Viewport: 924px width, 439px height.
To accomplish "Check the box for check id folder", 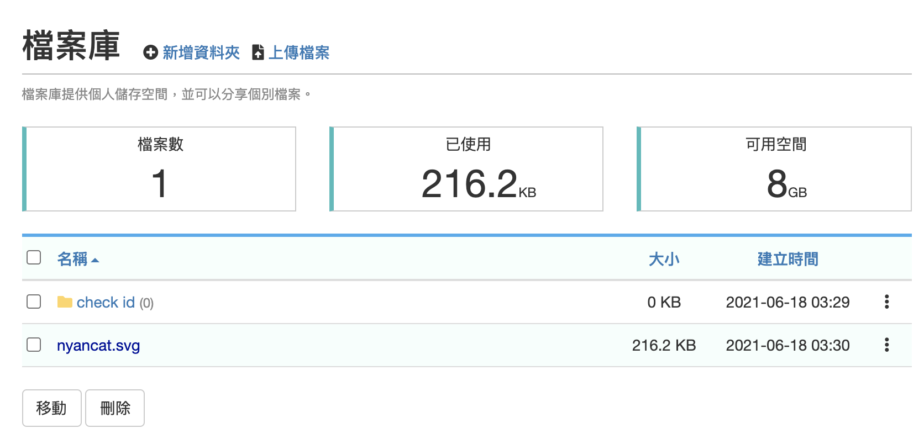I will coord(34,301).
